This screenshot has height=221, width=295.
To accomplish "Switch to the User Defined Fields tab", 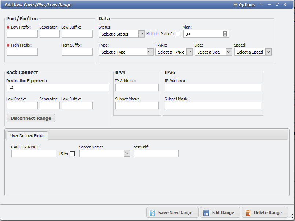I will [x=27, y=135].
